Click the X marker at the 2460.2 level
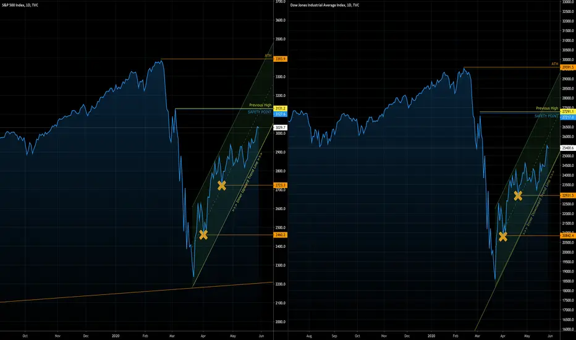Image resolution: width=576 pixels, height=340 pixels. (x=203, y=234)
